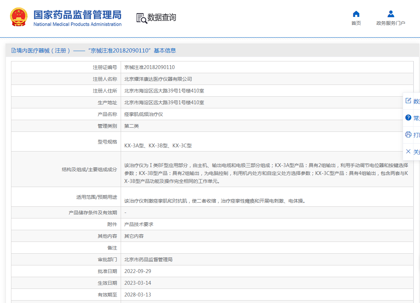Click 国家药品监督管理局 title

coord(77,15)
